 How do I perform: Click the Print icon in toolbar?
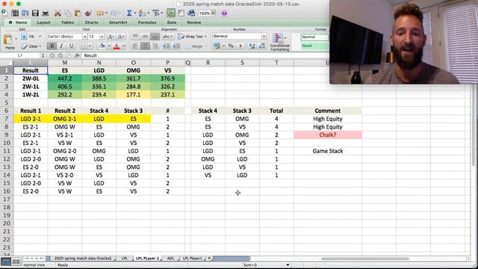(46, 13)
